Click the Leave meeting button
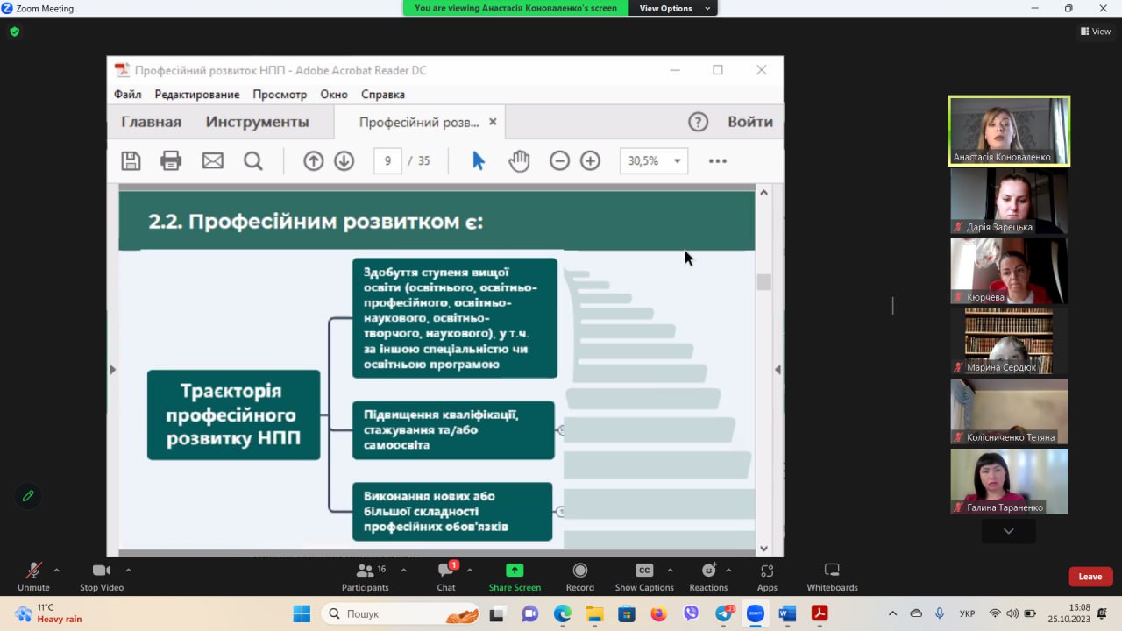 click(1090, 577)
